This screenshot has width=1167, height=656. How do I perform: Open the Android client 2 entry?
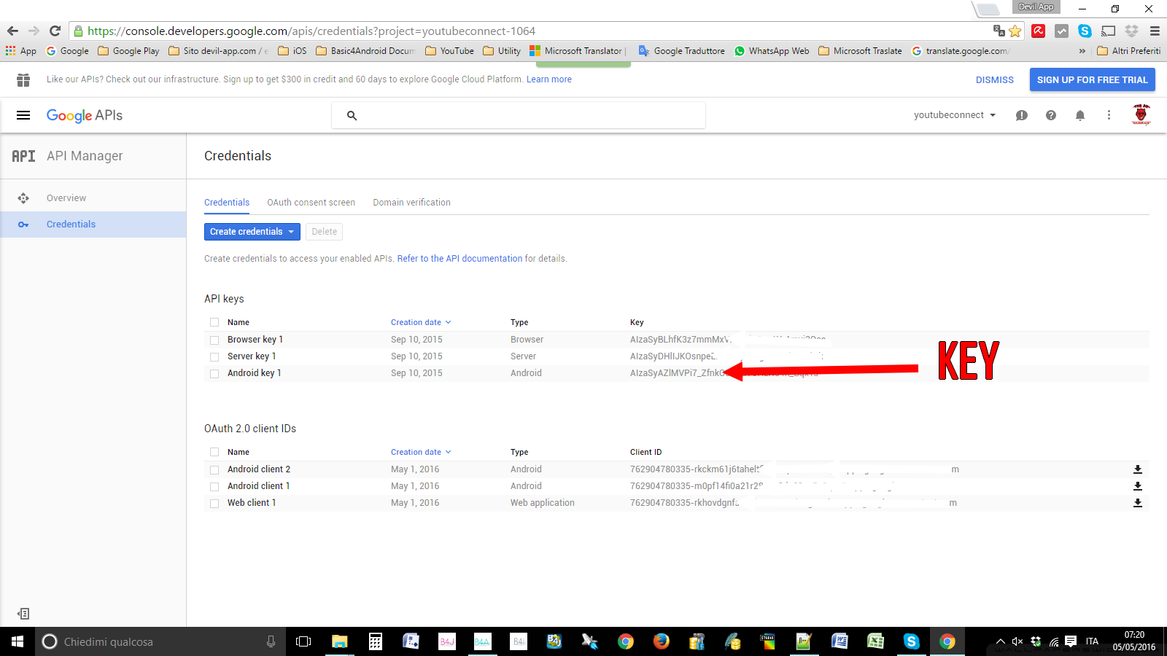click(259, 469)
